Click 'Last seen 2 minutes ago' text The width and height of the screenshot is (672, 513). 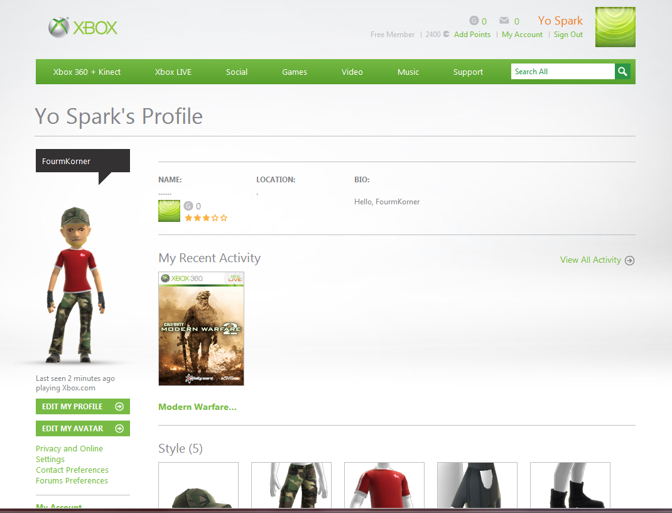(x=75, y=378)
